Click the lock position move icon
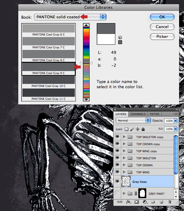 (137, 129)
